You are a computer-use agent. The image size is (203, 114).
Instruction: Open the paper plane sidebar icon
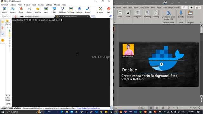click(x=3, y=34)
